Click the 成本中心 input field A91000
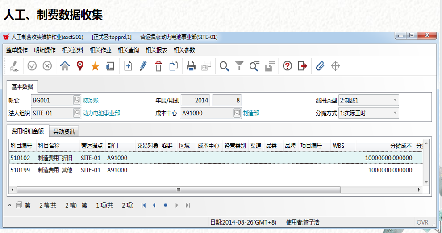Screen dimensions: 442x233 point(207,113)
